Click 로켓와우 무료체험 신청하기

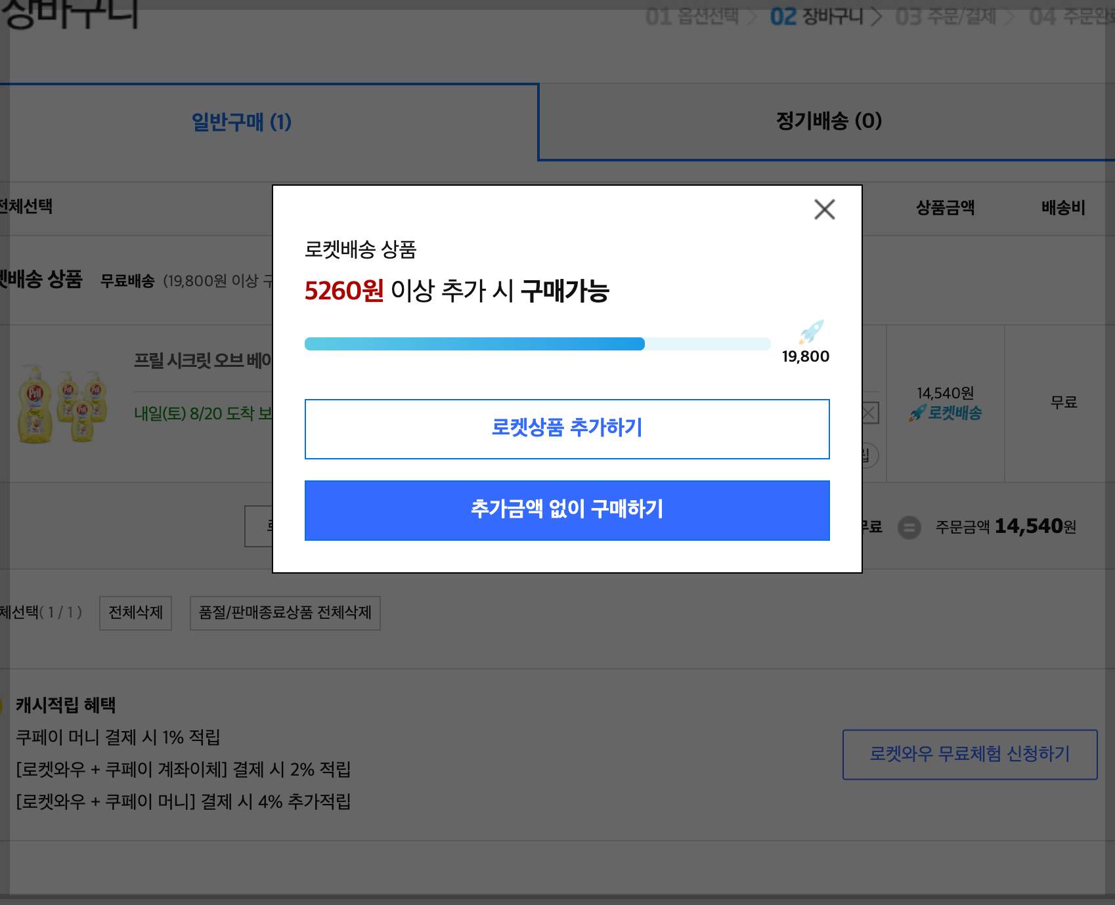(971, 755)
